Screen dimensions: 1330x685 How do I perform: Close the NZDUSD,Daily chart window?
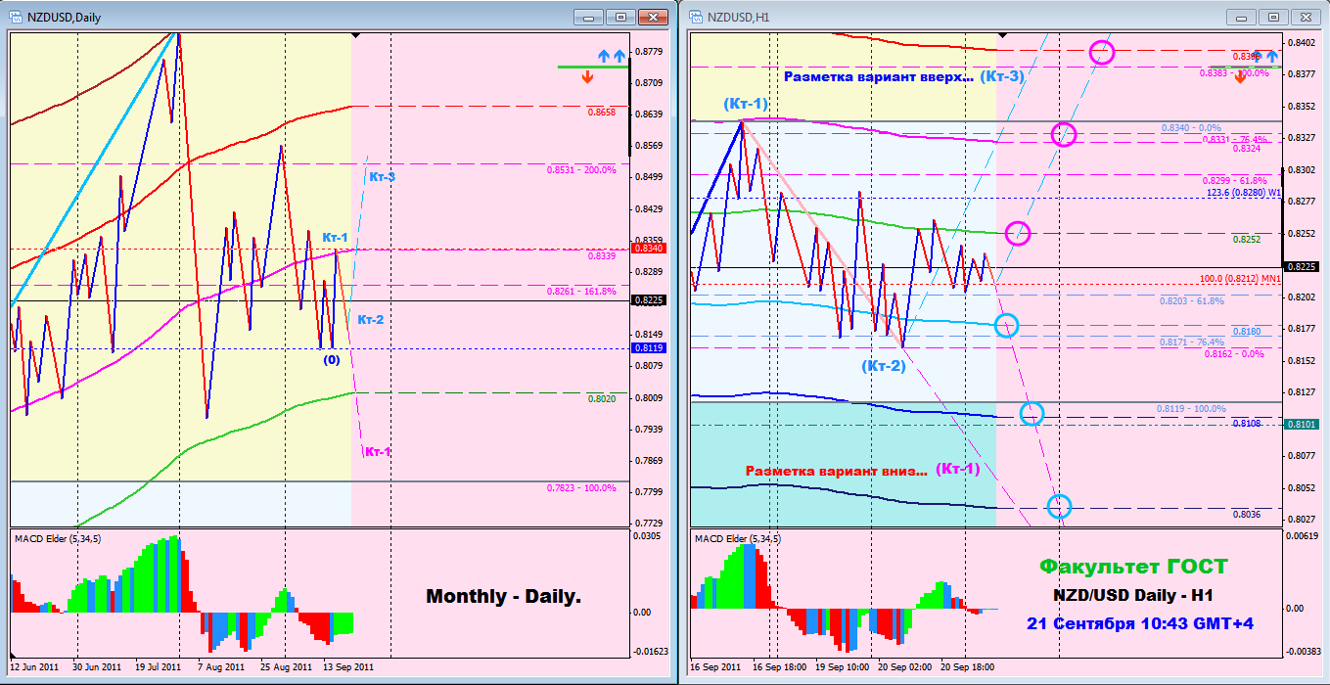point(651,17)
